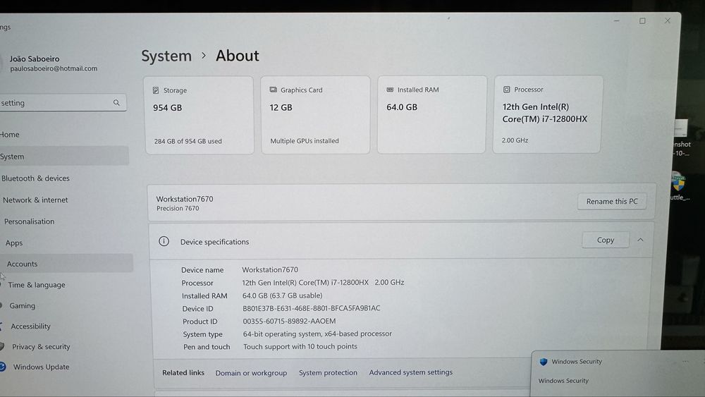Open the Apps settings page
The height and width of the screenshot is (397, 705).
14,243
